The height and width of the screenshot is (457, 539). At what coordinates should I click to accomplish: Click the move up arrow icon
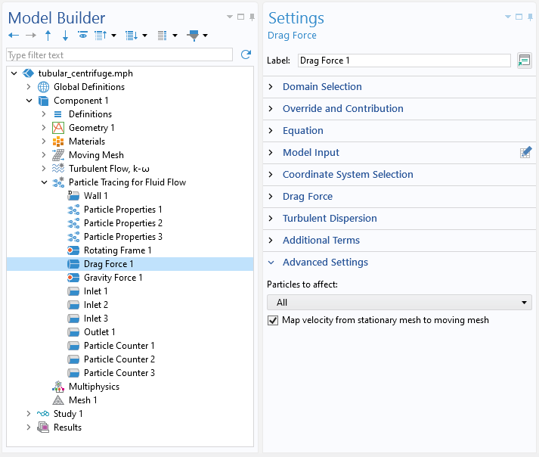48,35
